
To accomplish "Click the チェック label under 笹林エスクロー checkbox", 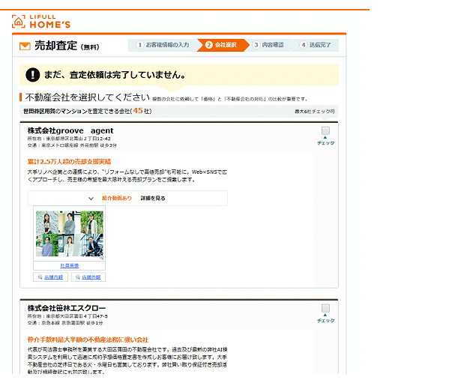I will pos(326,321).
